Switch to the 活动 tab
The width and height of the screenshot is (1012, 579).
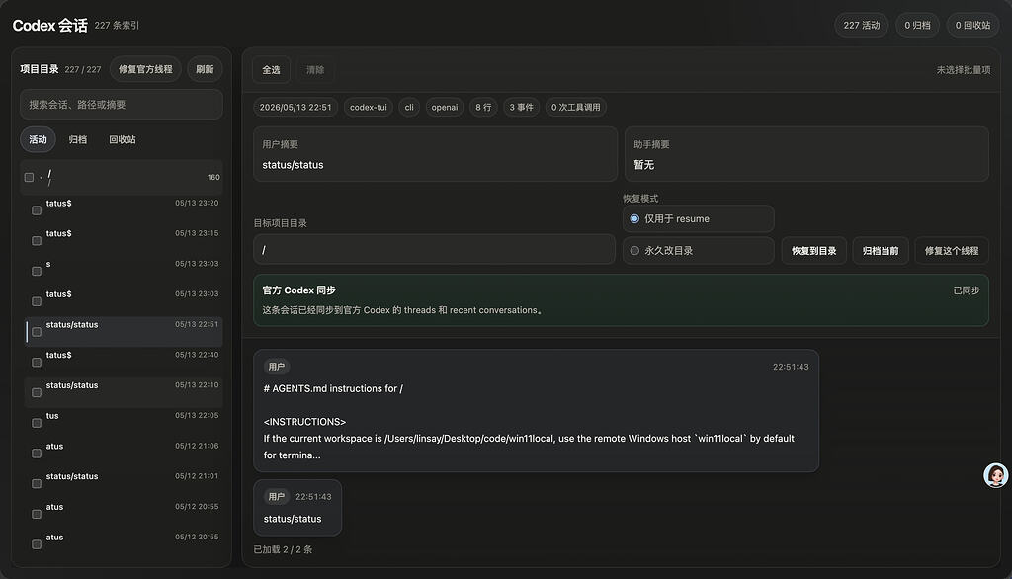pyautogui.click(x=39, y=139)
